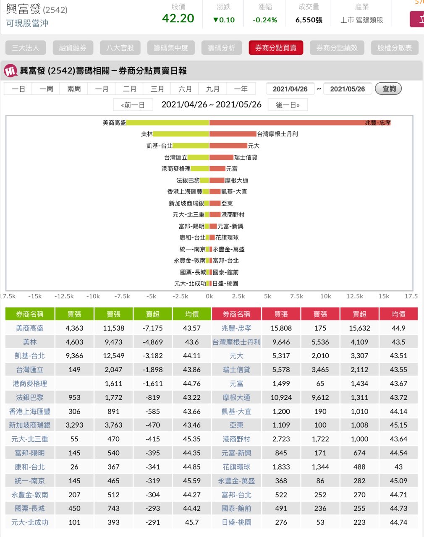424x537 pixels.
Task: Switch to 籌碼分析 tab
Action: click(222, 48)
